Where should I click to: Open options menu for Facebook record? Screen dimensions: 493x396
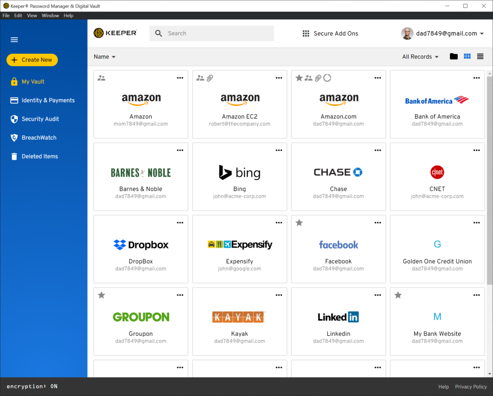tap(377, 223)
